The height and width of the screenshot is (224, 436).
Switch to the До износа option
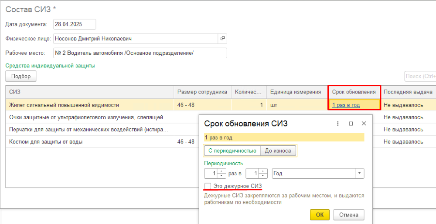pos(278,150)
